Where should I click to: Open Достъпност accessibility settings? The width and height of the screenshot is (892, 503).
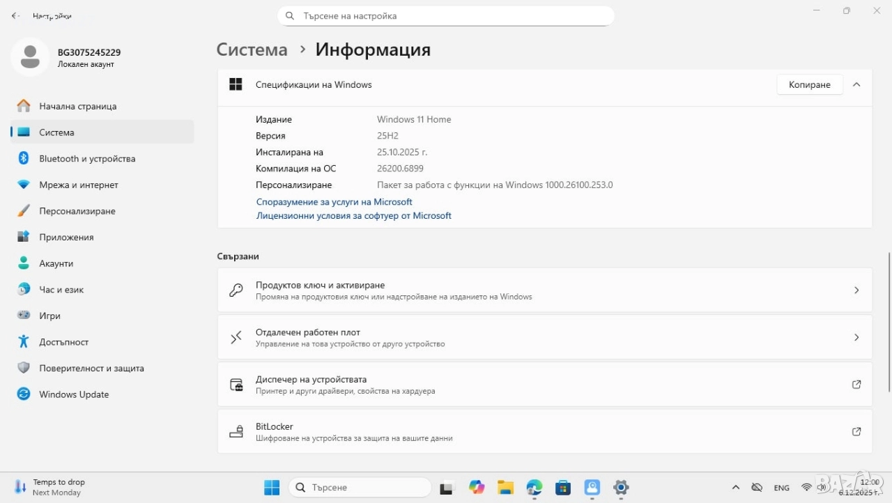(x=63, y=342)
